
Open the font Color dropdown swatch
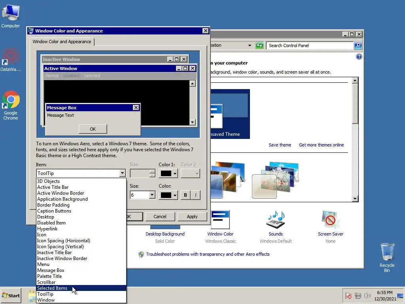[x=168, y=195]
